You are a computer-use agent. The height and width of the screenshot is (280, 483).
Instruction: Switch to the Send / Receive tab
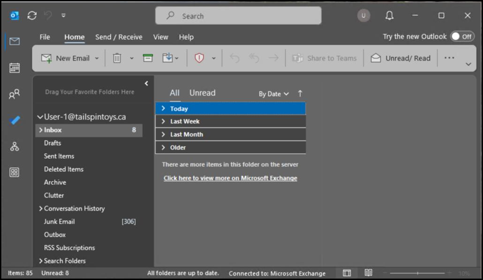[x=119, y=37]
